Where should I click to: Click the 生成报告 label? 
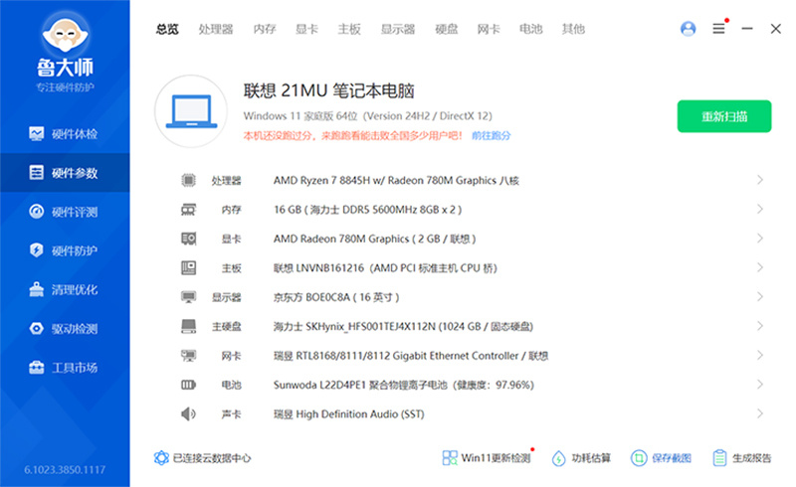(751, 458)
